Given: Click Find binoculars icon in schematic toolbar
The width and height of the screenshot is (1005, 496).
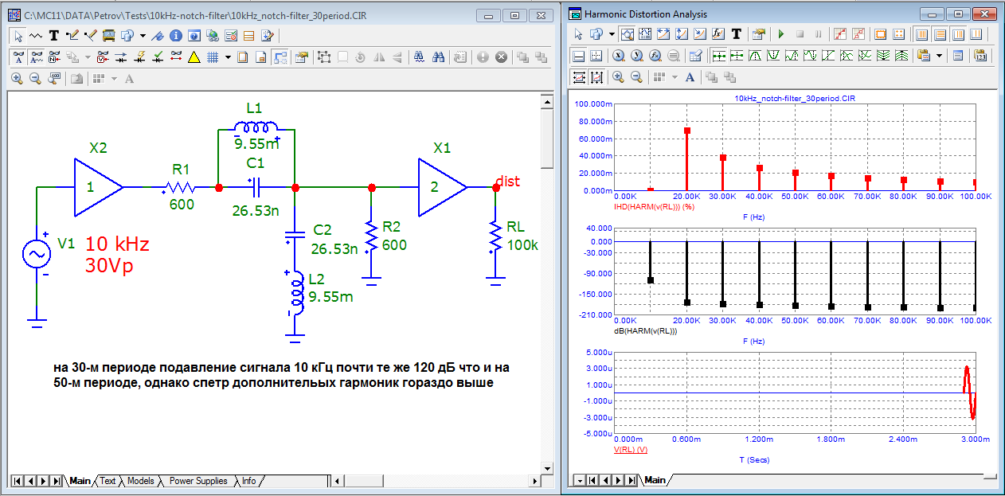Looking at the screenshot, I should click(438, 57).
